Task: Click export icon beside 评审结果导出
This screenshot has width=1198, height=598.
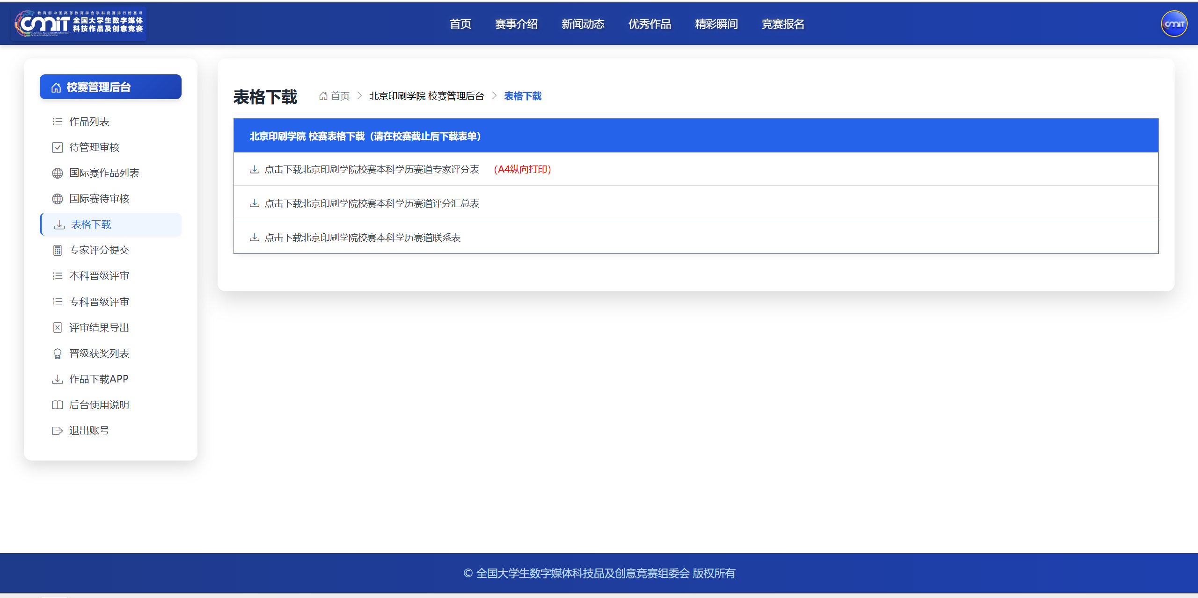Action: pos(57,328)
